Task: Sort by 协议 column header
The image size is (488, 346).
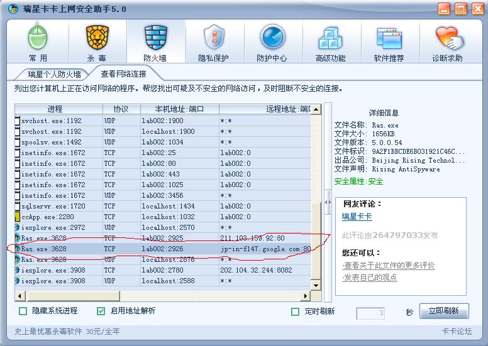Action: click(122, 109)
